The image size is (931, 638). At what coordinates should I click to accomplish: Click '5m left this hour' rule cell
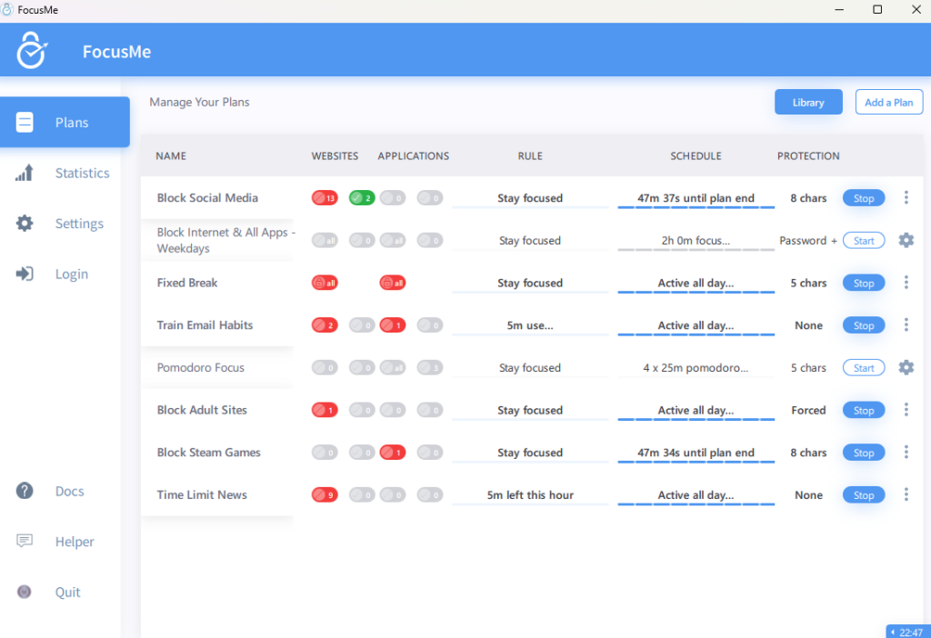click(530, 495)
